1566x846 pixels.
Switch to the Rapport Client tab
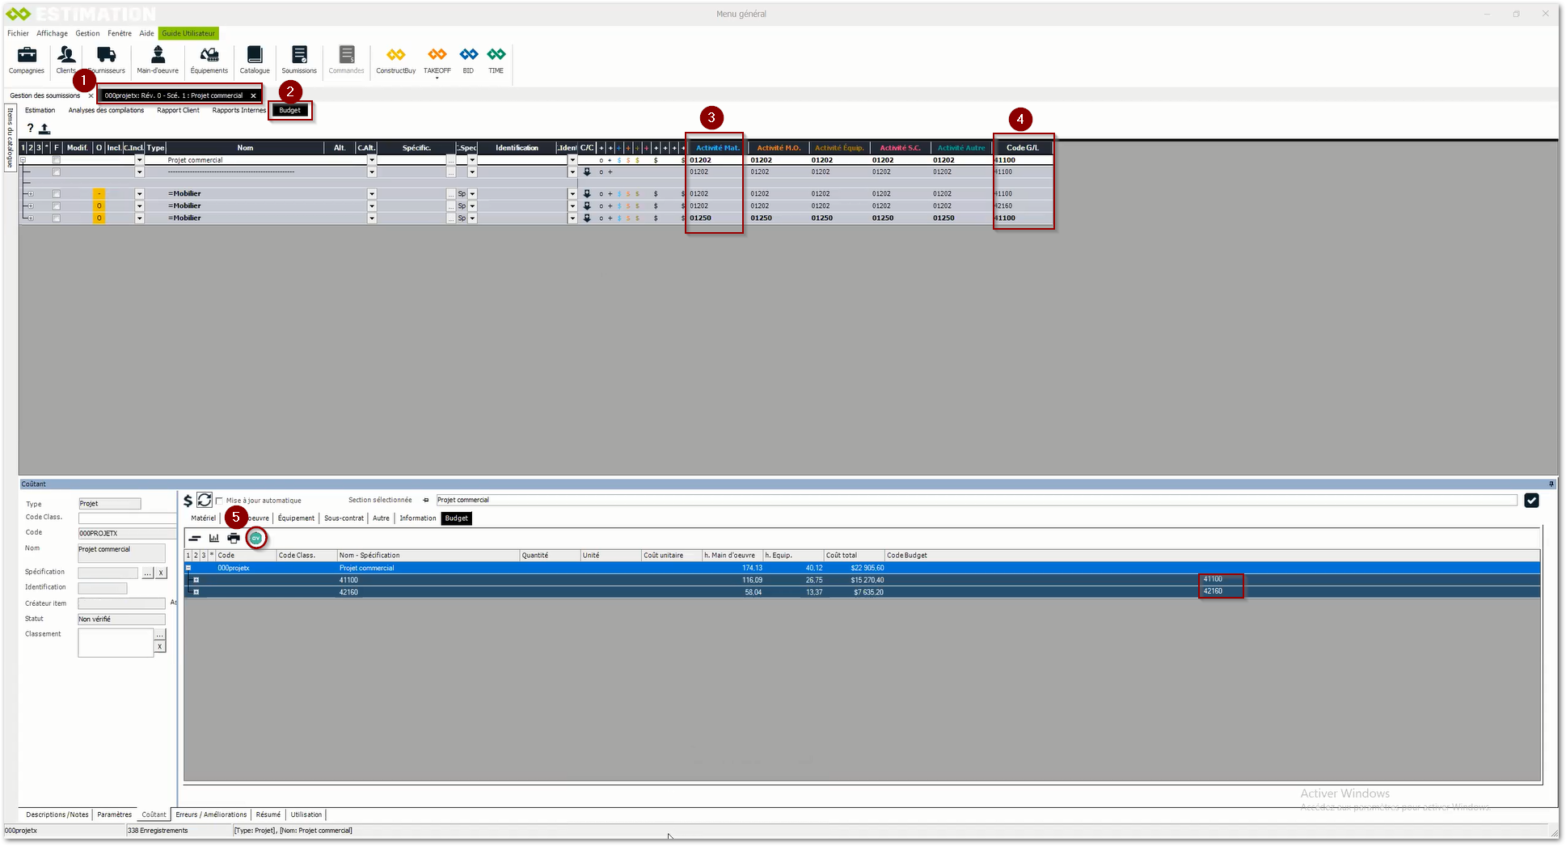pos(178,110)
